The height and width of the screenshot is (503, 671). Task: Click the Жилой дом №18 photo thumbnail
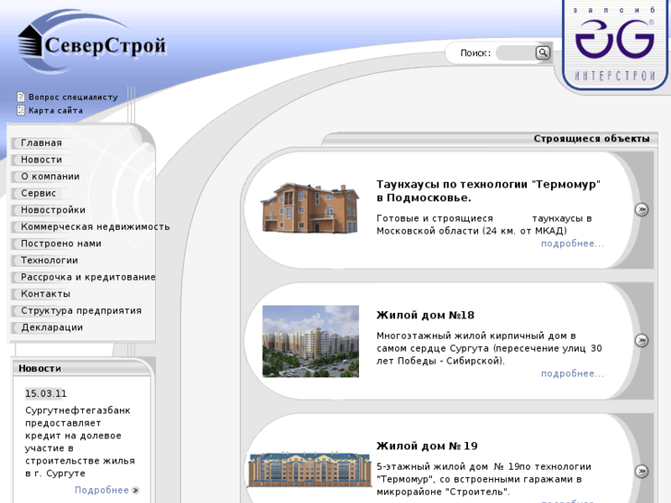coord(311,341)
